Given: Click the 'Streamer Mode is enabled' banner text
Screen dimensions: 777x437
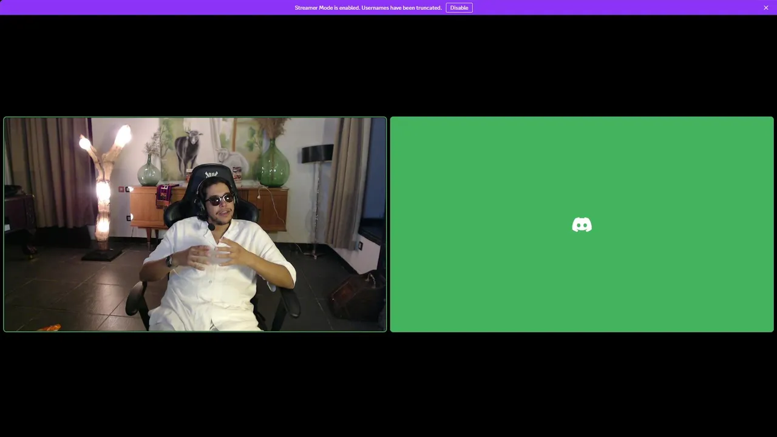Looking at the screenshot, I should 368,8.
